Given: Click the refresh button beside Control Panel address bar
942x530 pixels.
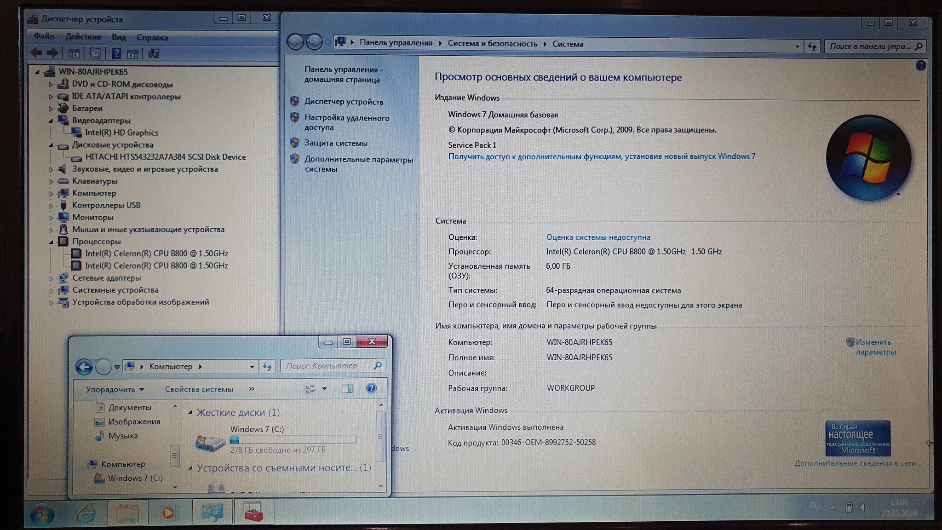Looking at the screenshot, I should tap(812, 46).
